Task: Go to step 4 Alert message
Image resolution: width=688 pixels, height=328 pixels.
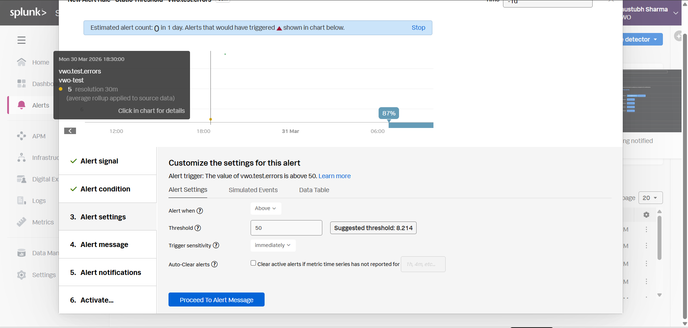Action: point(108,244)
